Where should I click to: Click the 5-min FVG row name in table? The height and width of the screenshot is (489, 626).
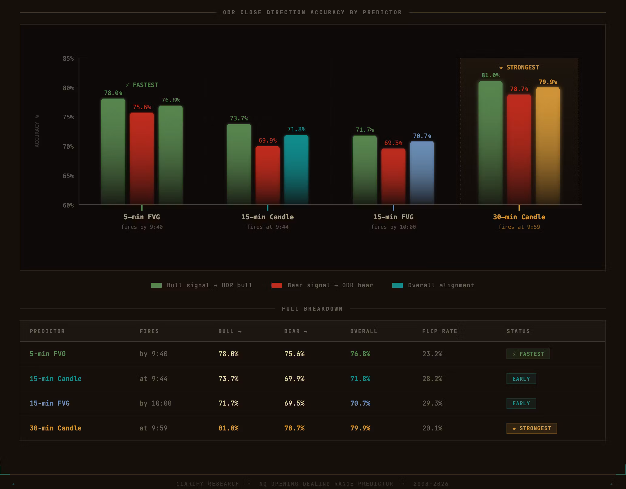tap(48, 354)
